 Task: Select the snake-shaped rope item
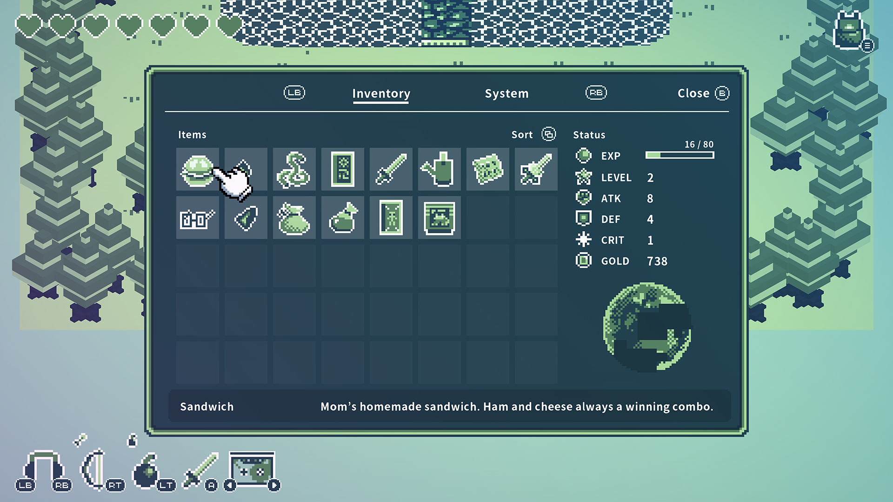pos(294,170)
